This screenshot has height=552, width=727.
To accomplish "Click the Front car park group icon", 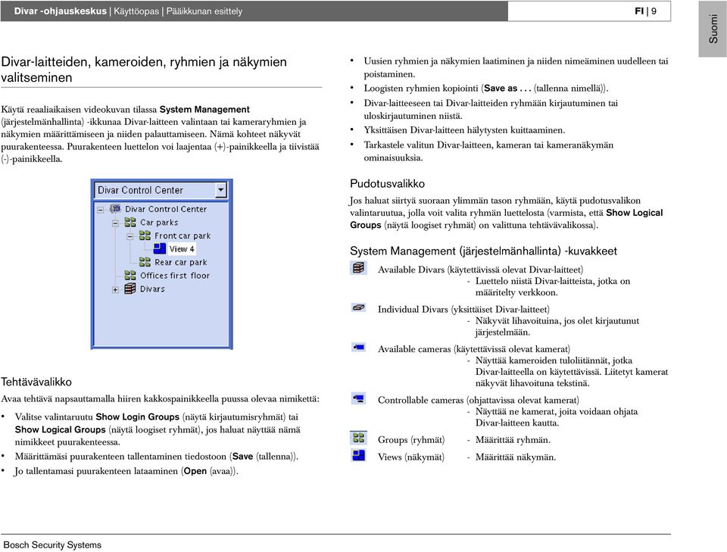I will (x=145, y=235).
